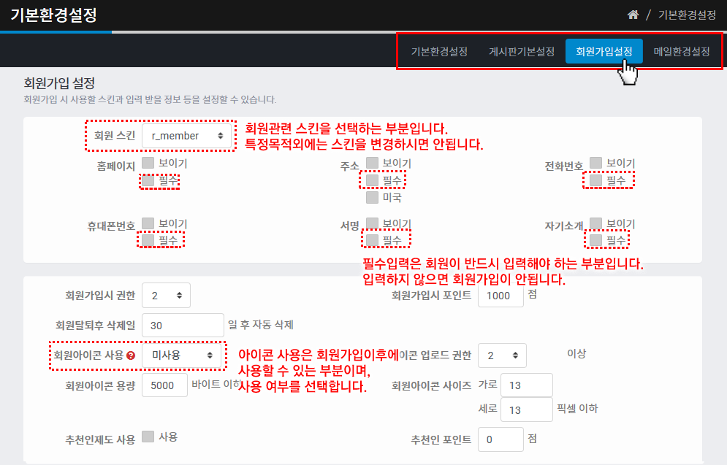Enable 전화번호 보이기 checkbox
The height and width of the screenshot is (465, 727).
[596, 163]
